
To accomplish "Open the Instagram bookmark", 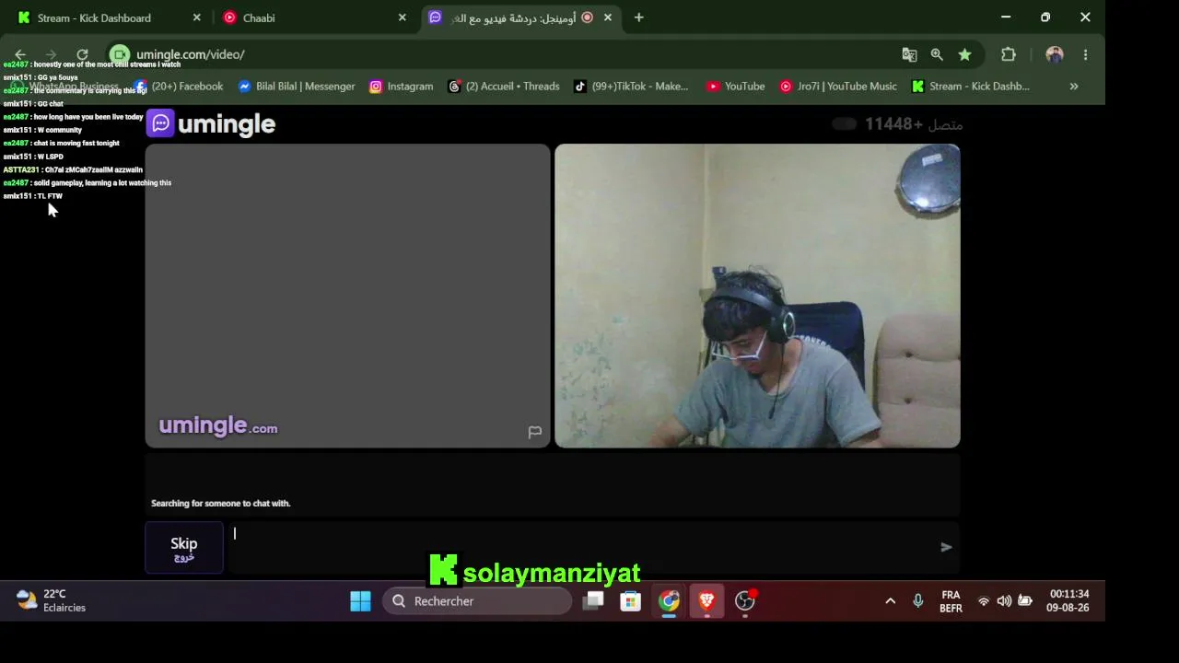I will pyautogui.click(x=401, y=86).
